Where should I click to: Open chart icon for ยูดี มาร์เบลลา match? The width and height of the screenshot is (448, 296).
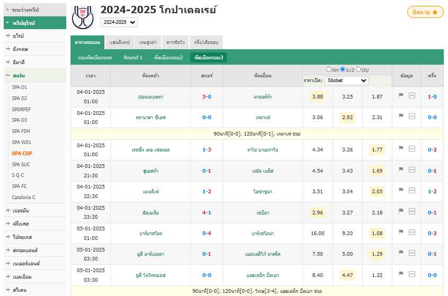click(x=412, y=253)
